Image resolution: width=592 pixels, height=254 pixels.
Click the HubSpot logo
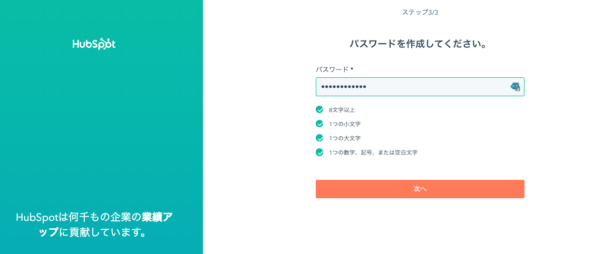coord(94,44)
